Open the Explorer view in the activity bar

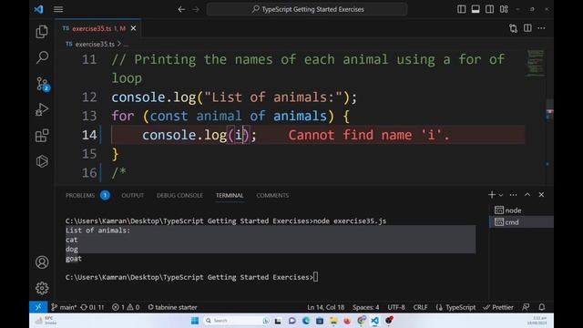pyautogui.click(x=42, y=32)
